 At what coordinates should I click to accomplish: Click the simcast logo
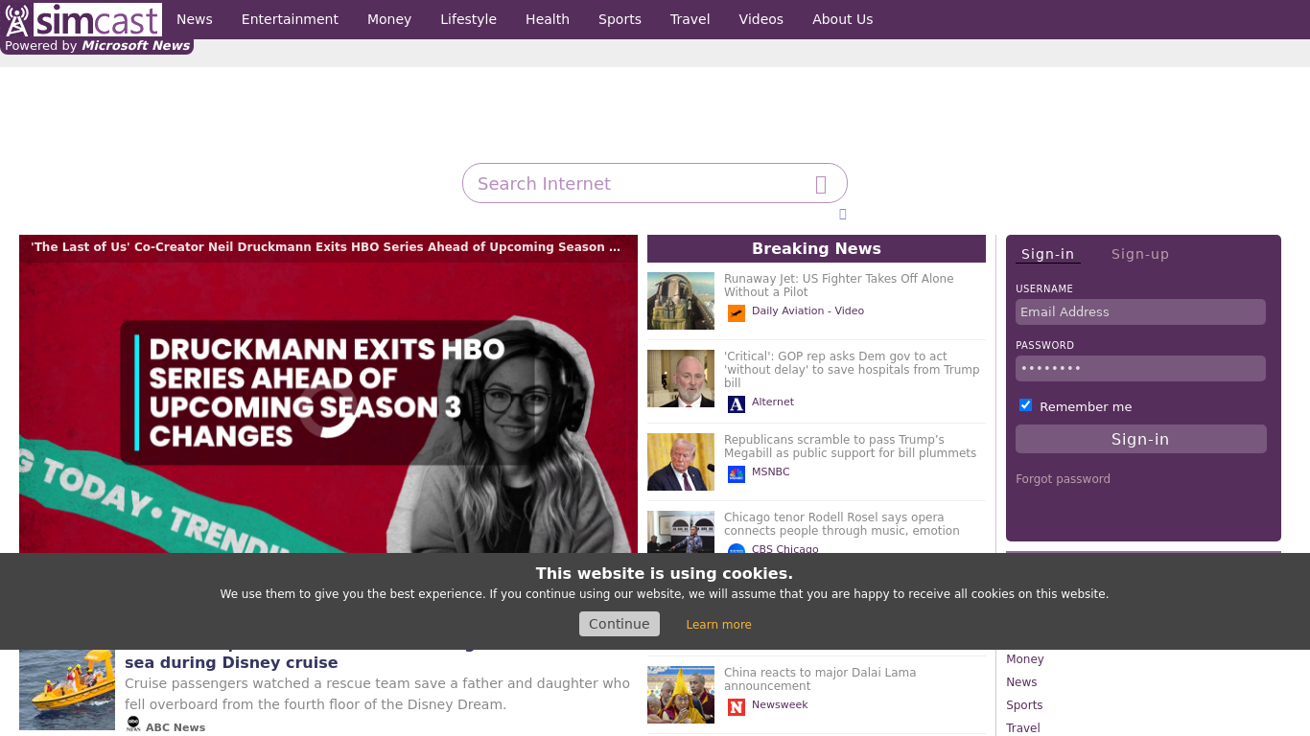[x=83, y=19]
